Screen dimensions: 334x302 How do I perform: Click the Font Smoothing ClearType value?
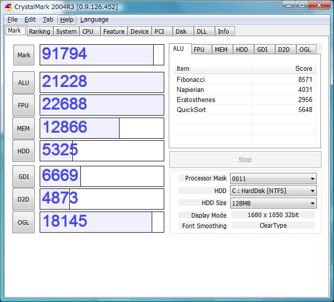coord(273,225)
